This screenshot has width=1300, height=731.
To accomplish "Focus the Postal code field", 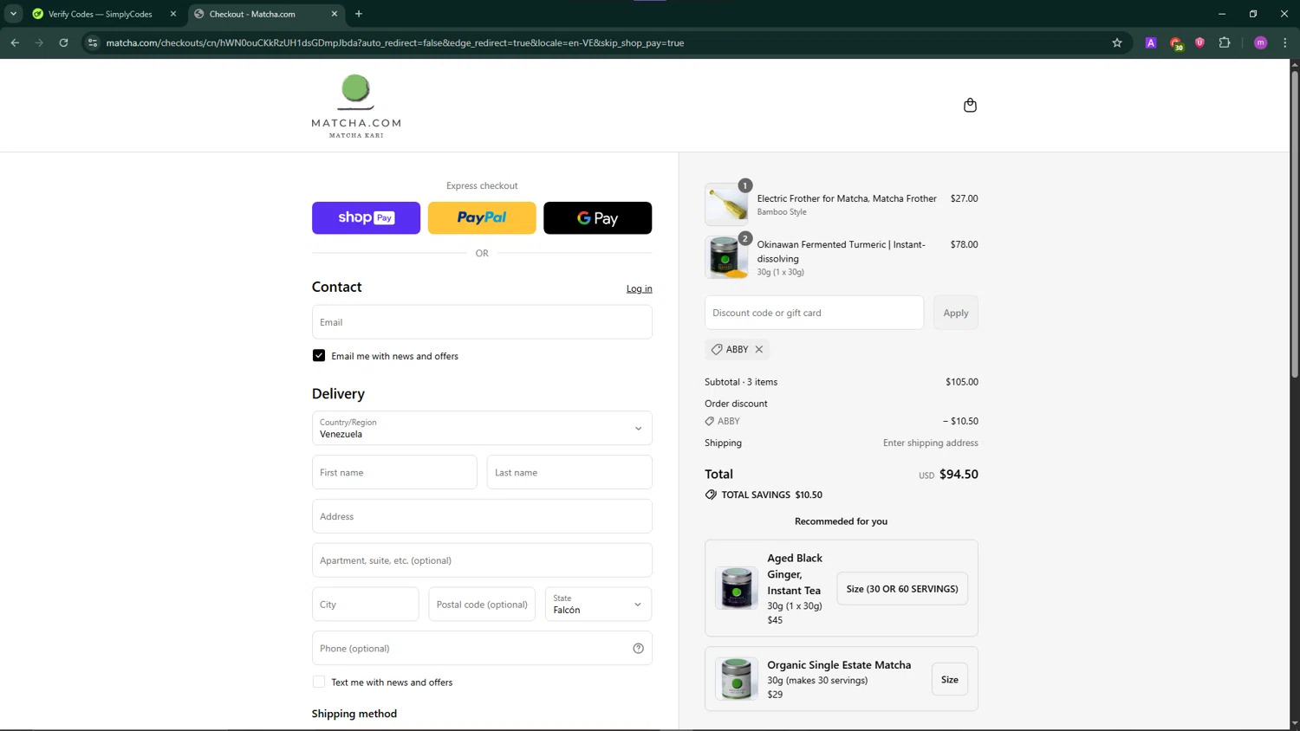I will click(x=482, y=605).
